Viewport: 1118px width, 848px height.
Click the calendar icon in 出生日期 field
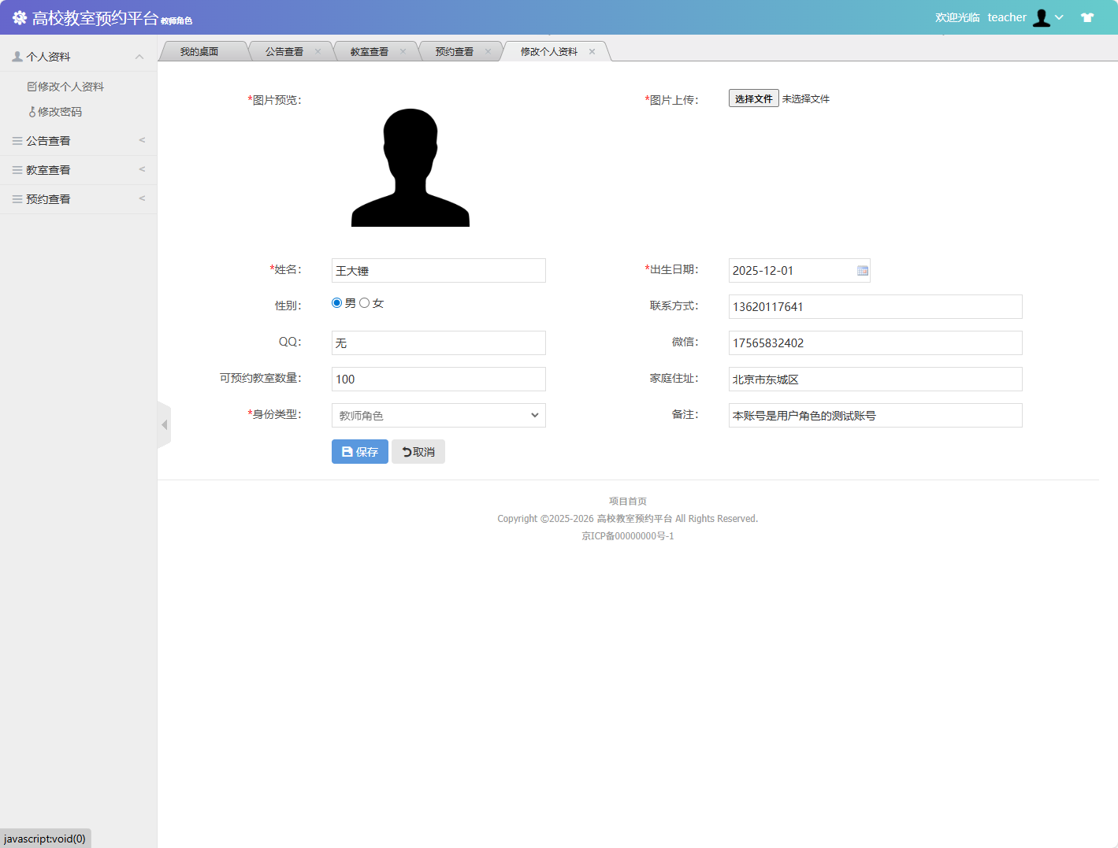point(861,270)
